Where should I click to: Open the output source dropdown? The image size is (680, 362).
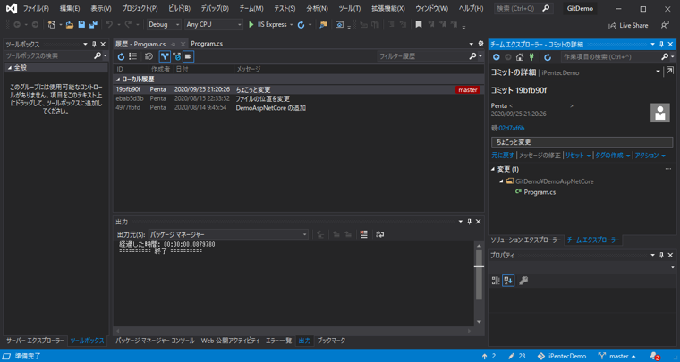pyautogui.click(x=228, y=234)
